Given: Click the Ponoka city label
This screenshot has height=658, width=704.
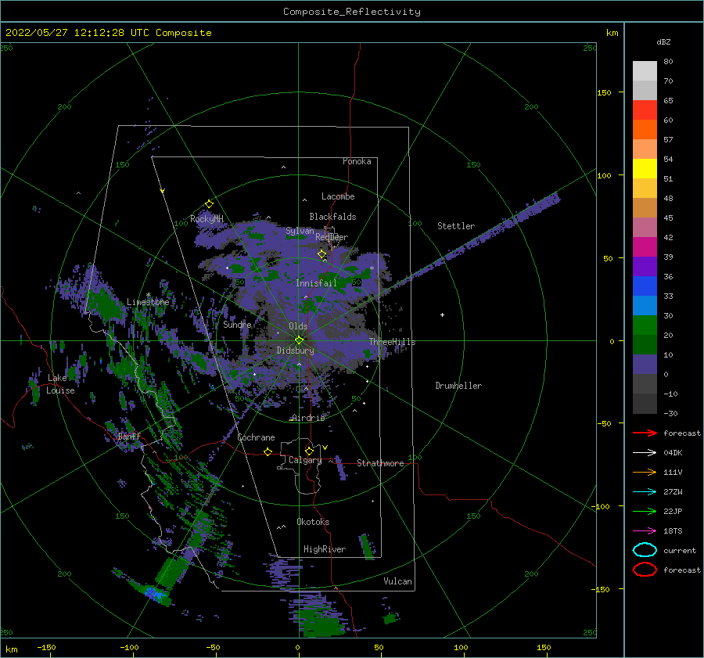Looking at the screenshot, I should coord(357,161).
